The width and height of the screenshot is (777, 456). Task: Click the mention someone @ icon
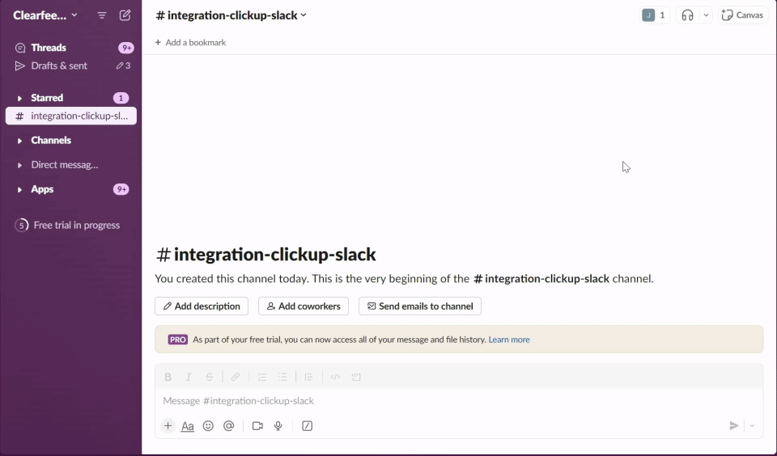(229, 426)
